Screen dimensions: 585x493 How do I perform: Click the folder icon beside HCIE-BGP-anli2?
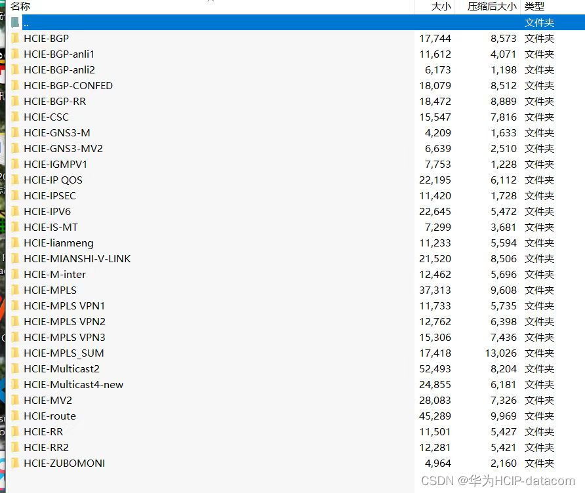pos(15,69)
